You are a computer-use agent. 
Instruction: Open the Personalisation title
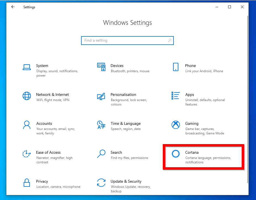coord(123,94)
